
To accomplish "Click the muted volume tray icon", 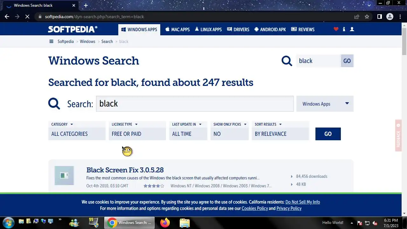I will [375, 223].
